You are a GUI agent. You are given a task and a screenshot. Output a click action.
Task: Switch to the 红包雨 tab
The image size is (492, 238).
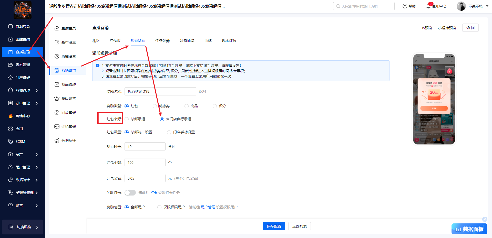(115, 41)
